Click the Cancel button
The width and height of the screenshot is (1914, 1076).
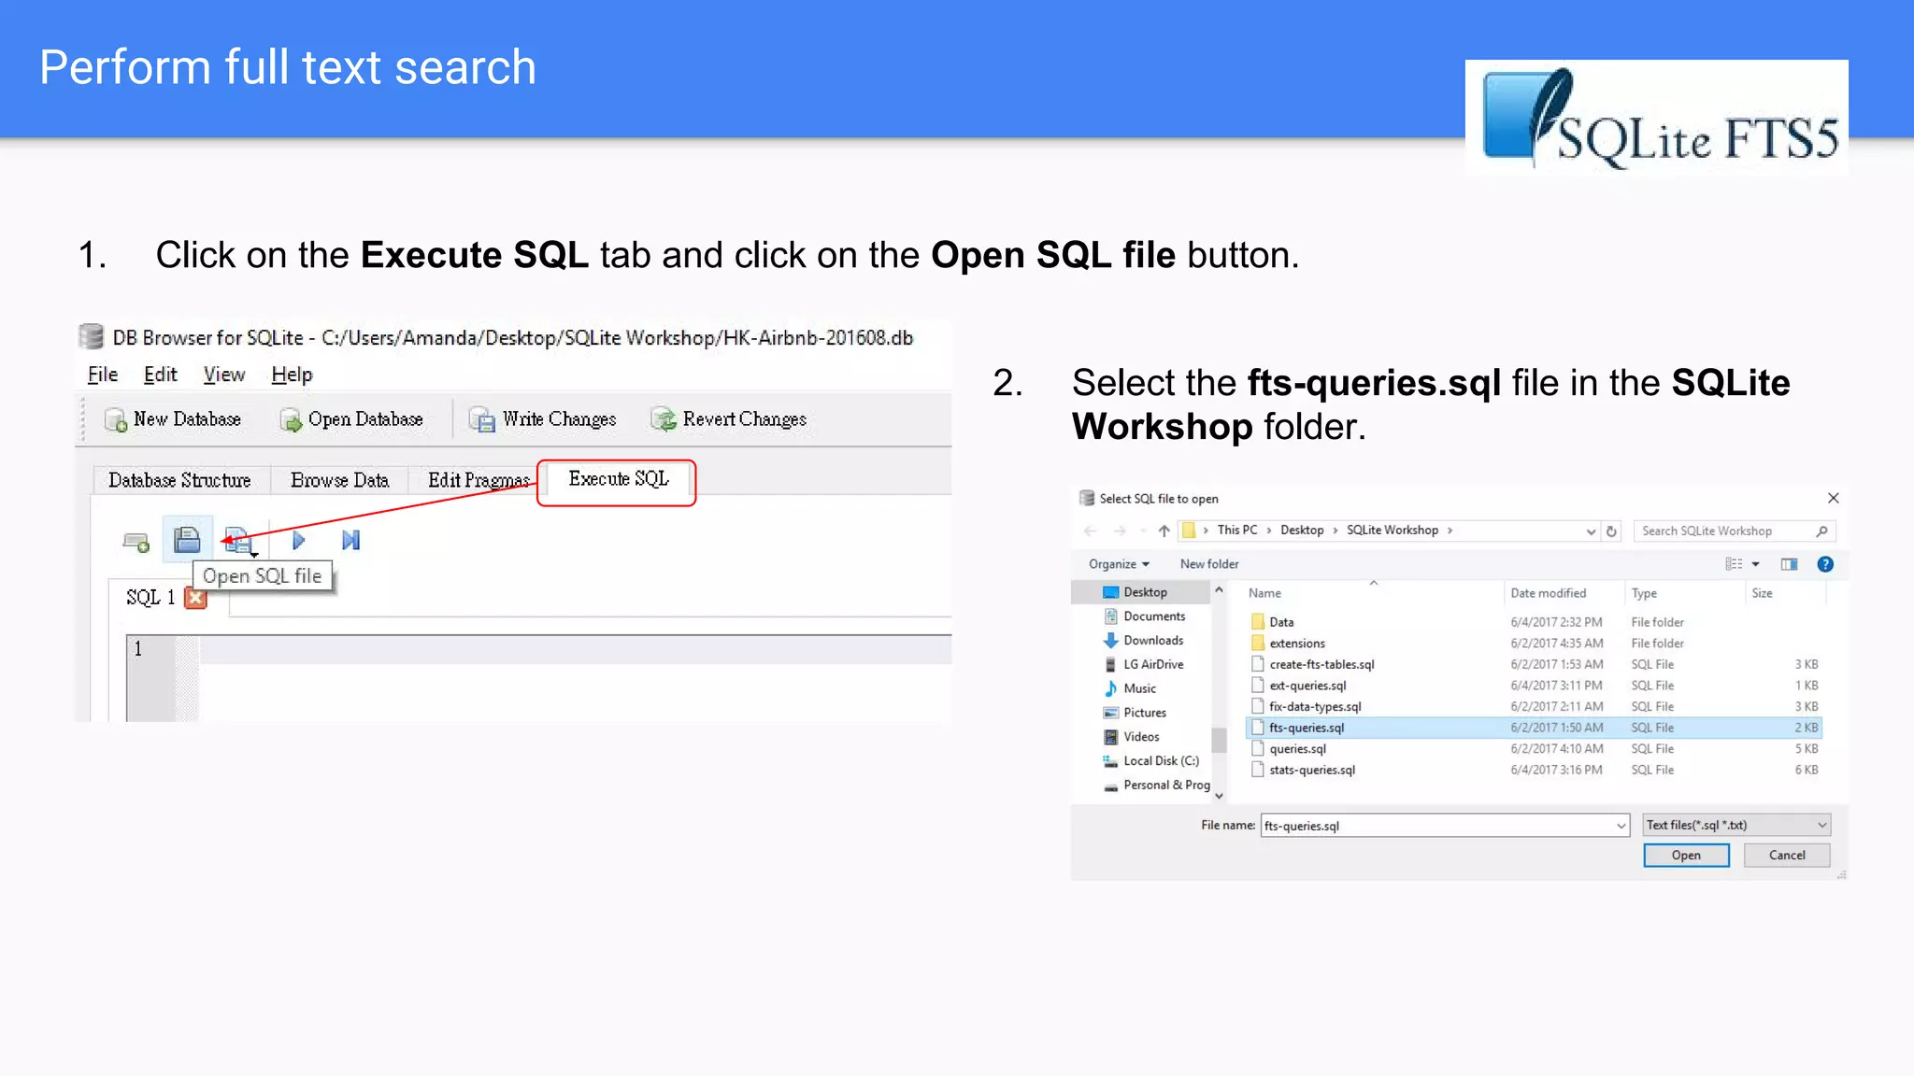tap(1786, 856)
